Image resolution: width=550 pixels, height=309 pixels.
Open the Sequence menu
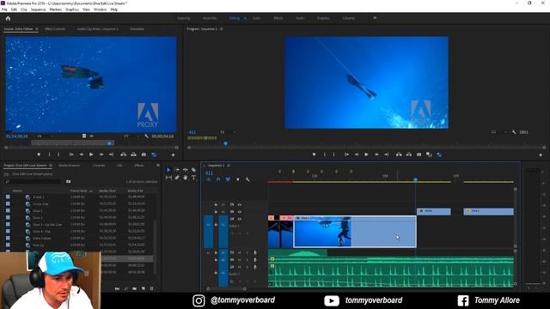coord(38,9)
